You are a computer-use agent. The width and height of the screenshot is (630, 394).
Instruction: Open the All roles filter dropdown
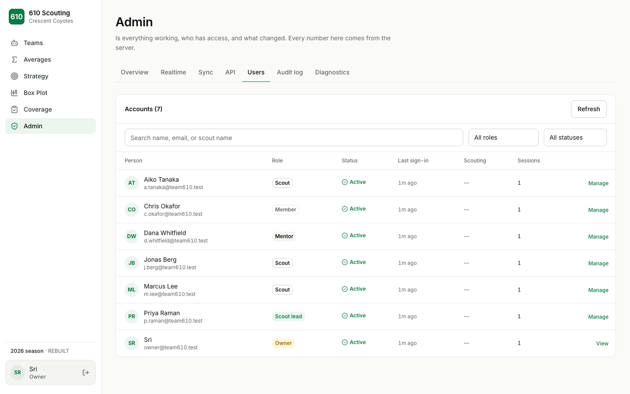(504, 137)
